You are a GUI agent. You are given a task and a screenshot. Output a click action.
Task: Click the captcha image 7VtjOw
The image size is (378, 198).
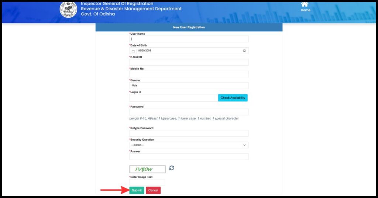pos(147,169)
